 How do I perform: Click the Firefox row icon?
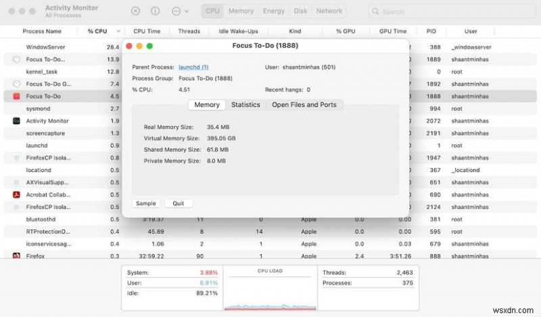pyautogui.click(x=16, y=256)
